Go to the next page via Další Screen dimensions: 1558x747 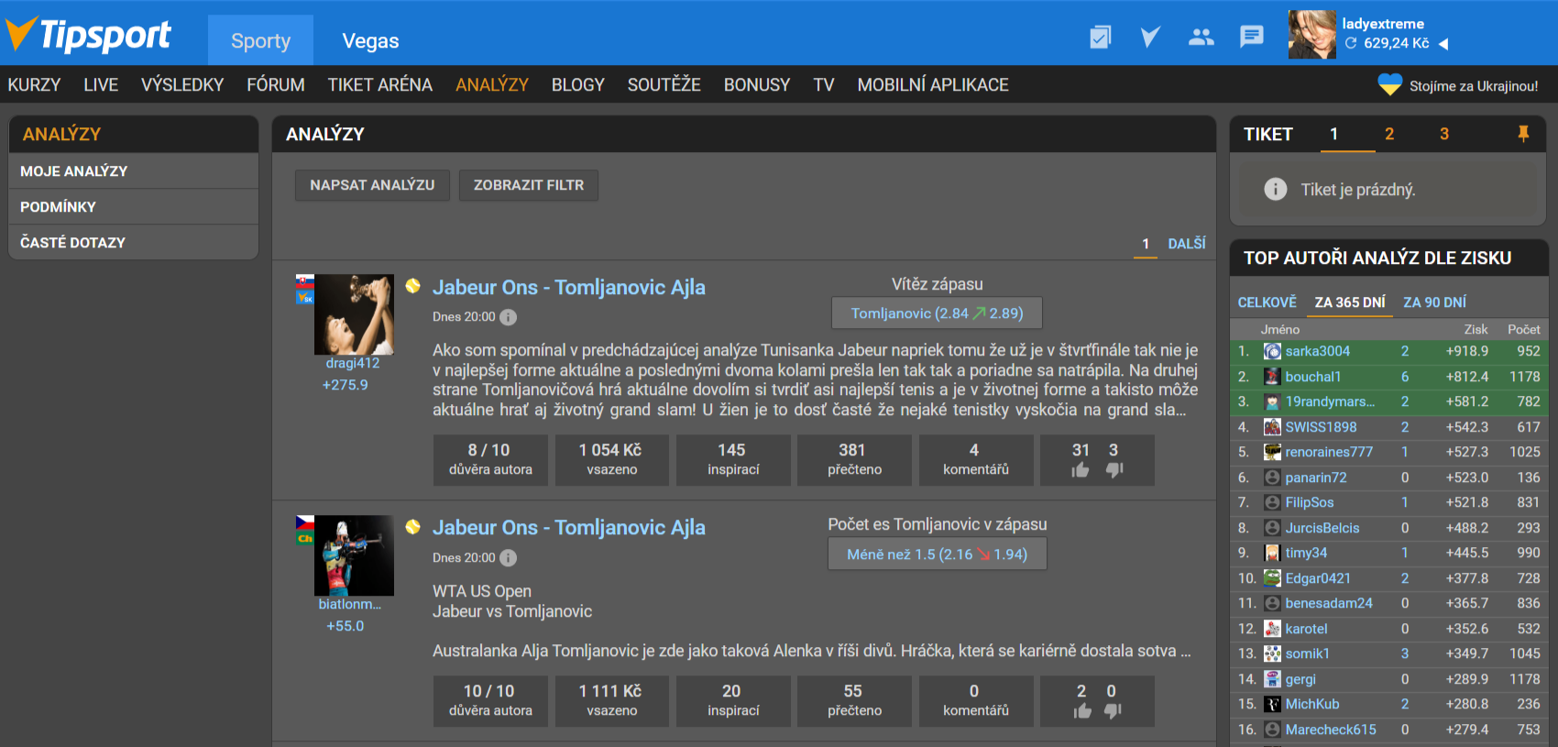click(x=1186, y=244)
